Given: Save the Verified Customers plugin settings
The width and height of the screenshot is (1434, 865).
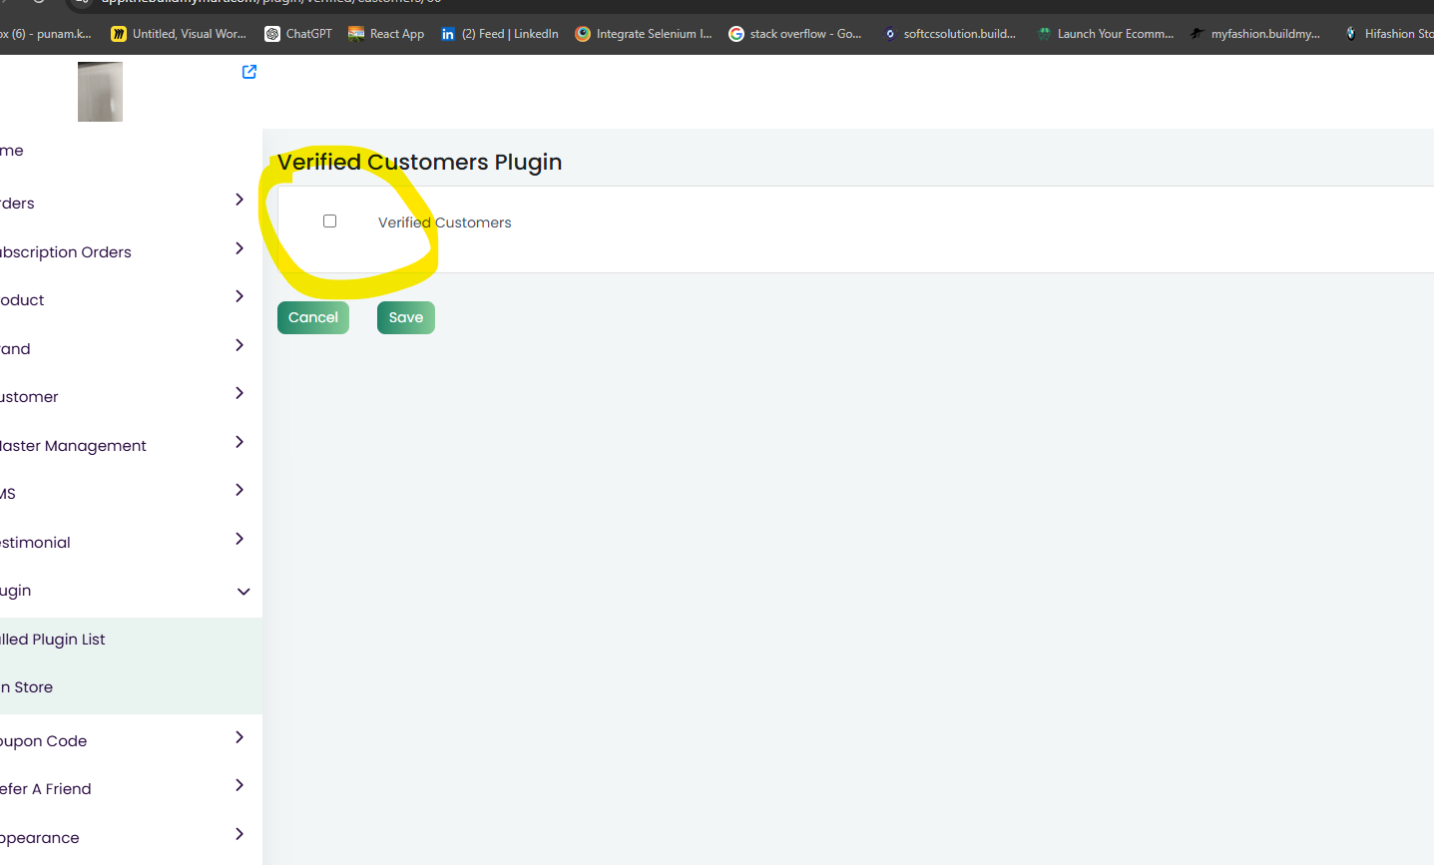Looking at the screenshot, I should pos(406,317).
